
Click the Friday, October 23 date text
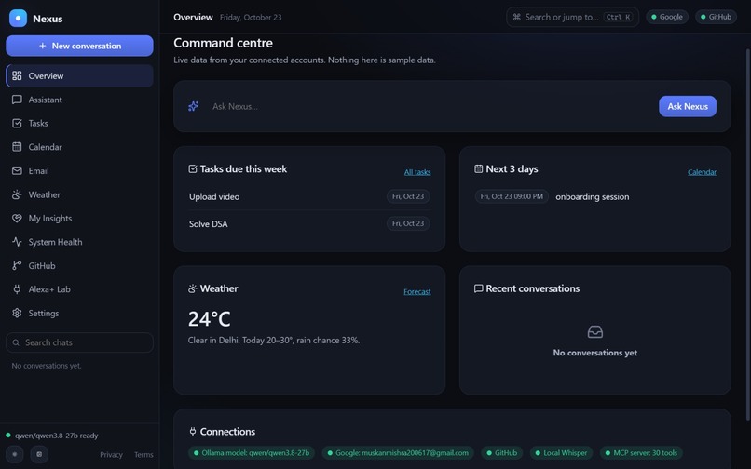(x=251, y=18)
